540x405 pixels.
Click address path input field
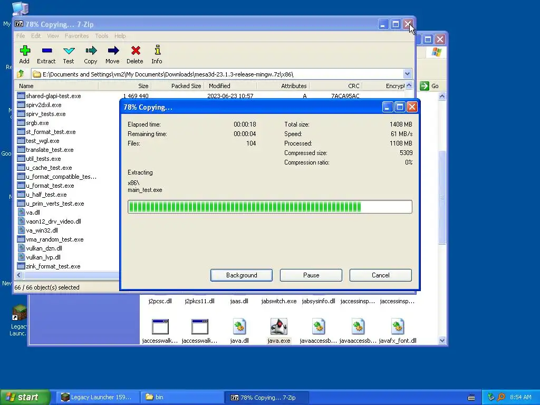click(218, 74)
